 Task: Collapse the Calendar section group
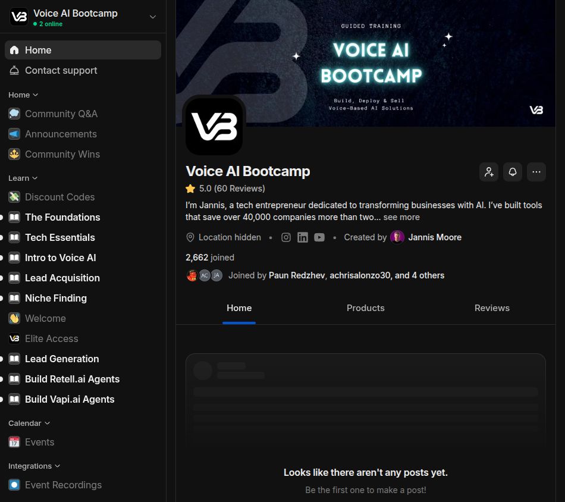(29, 423)
